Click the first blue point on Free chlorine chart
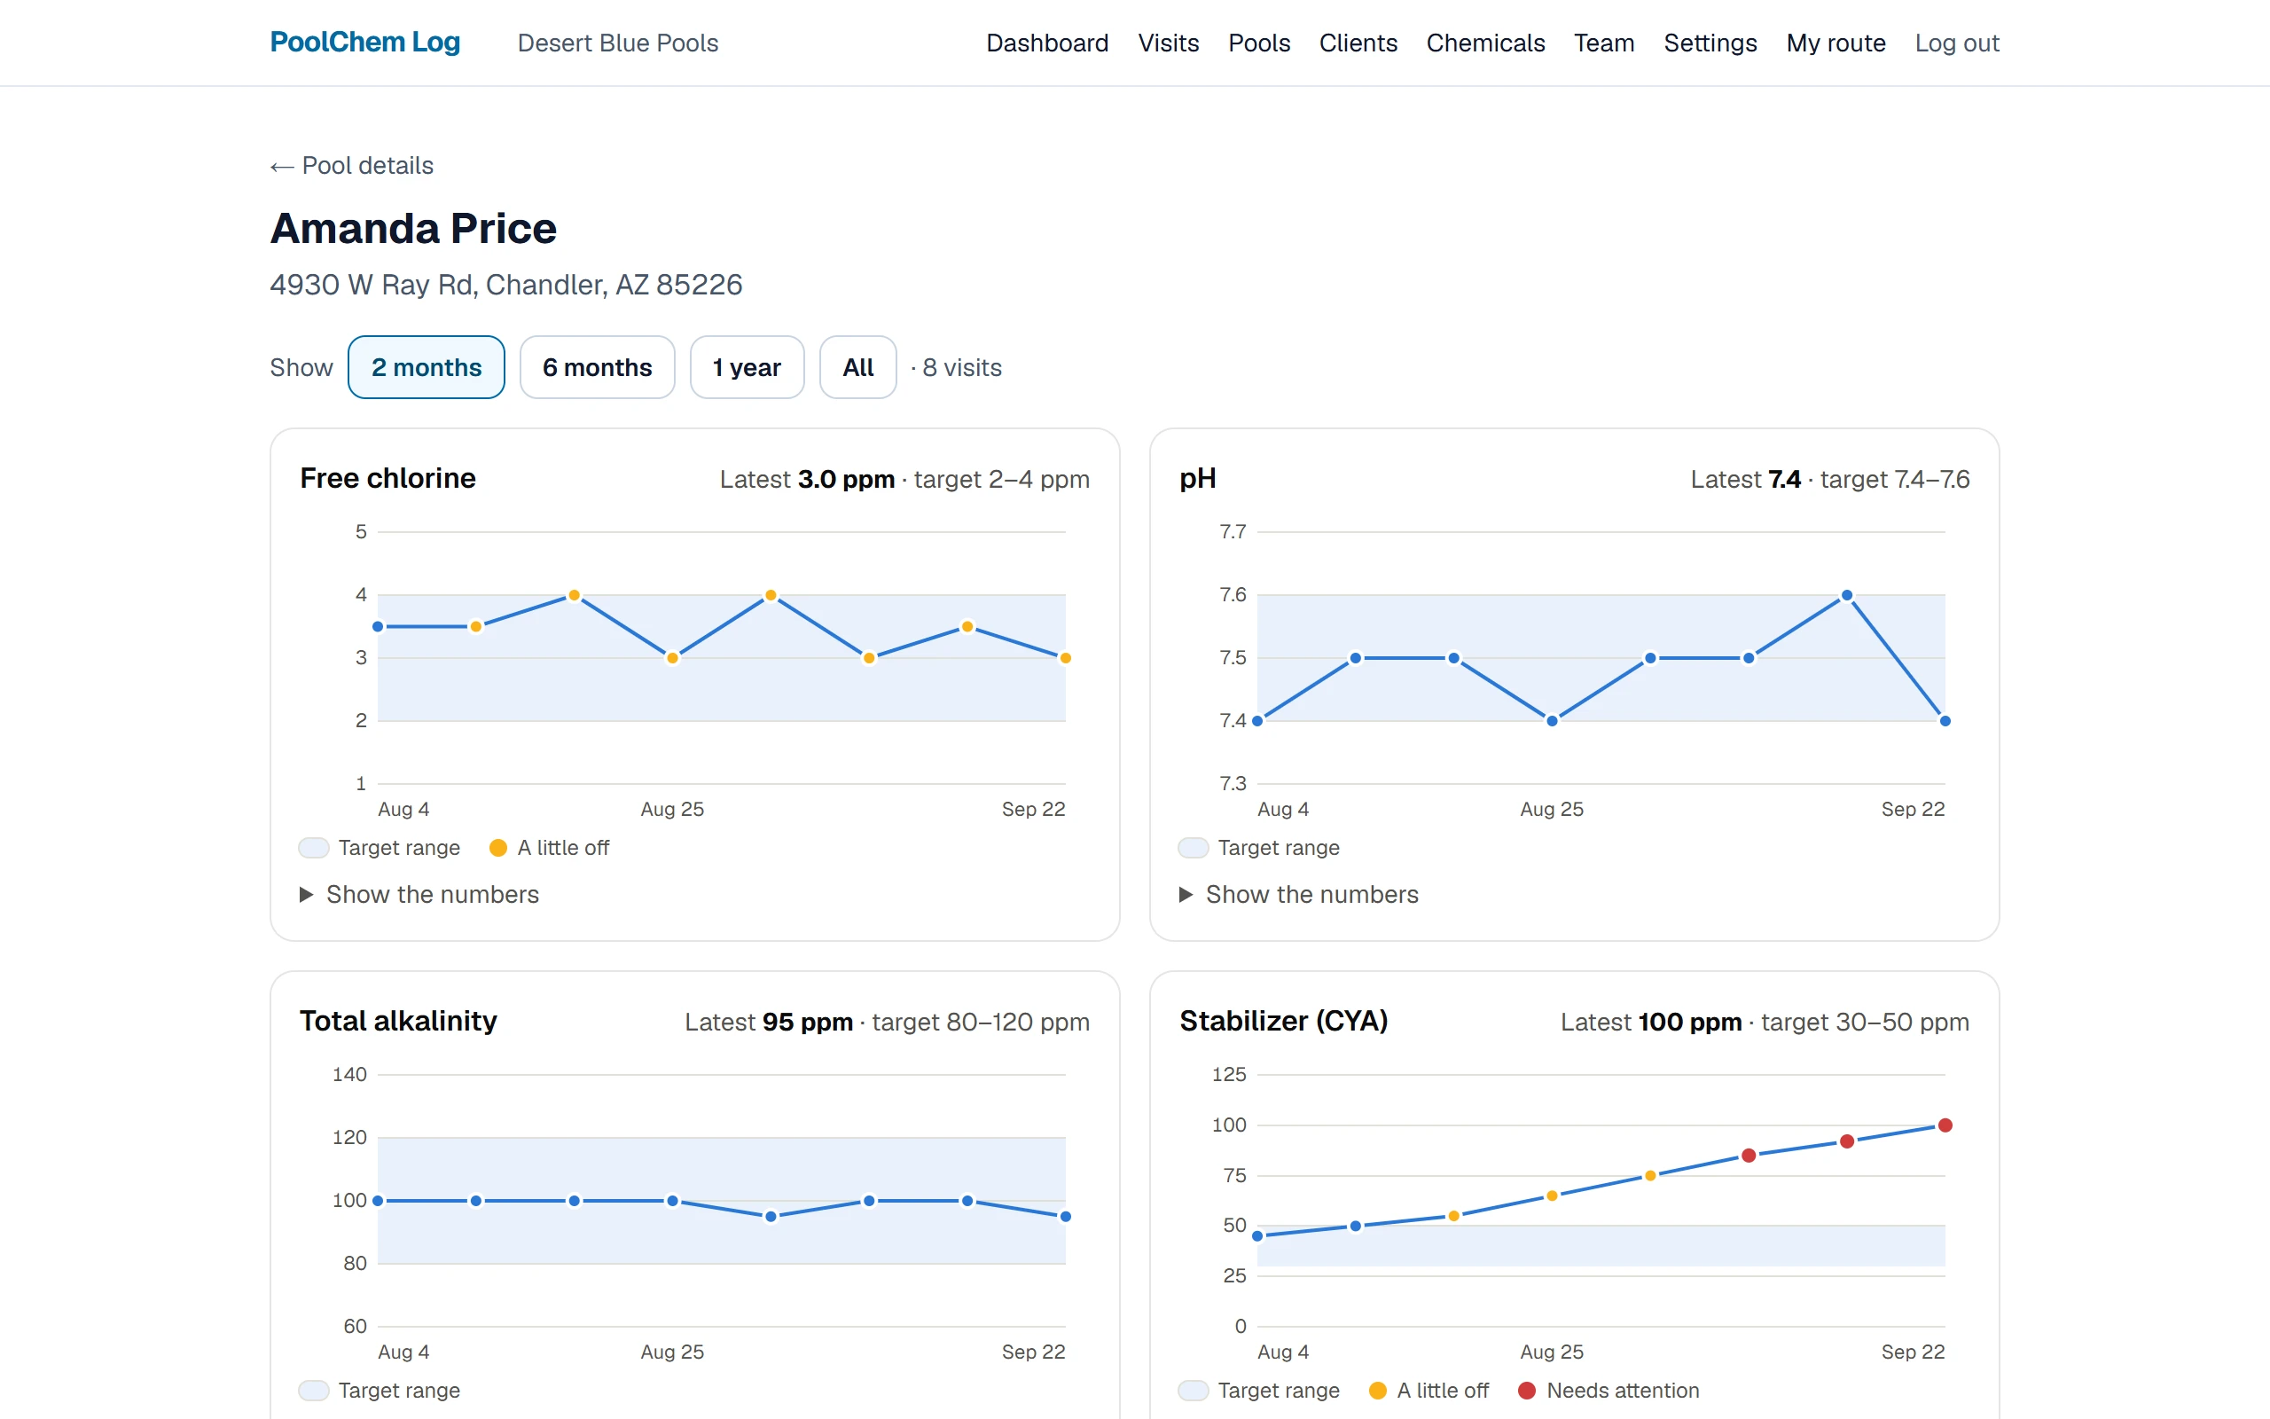 point(378,626)
